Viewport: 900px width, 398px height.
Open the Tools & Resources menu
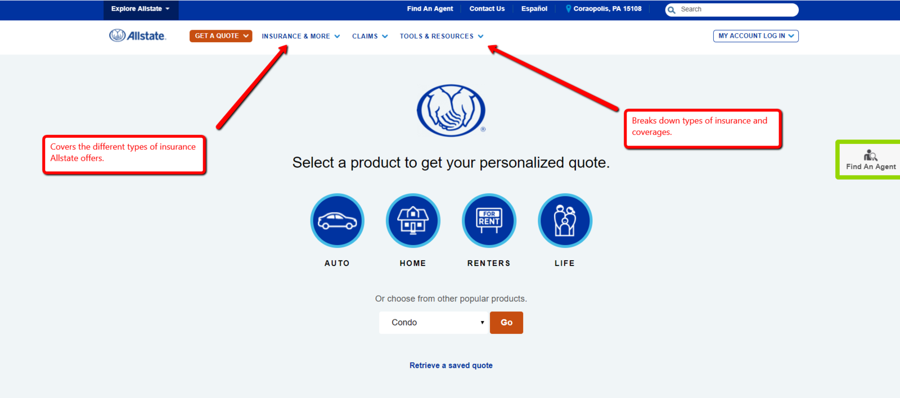click(442, 36)
